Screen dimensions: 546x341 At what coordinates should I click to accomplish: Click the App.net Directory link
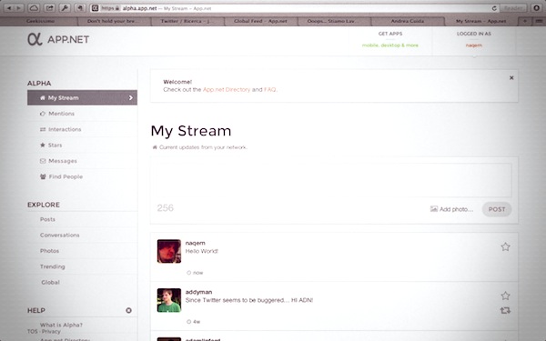click(227, 89)
